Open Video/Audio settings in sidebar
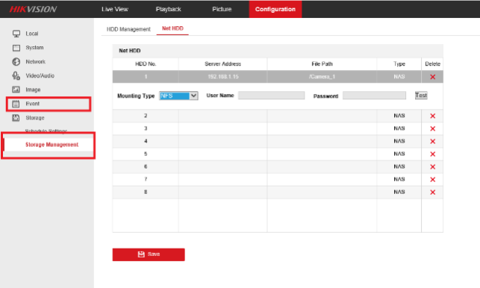480x288 pixels. 40,75
